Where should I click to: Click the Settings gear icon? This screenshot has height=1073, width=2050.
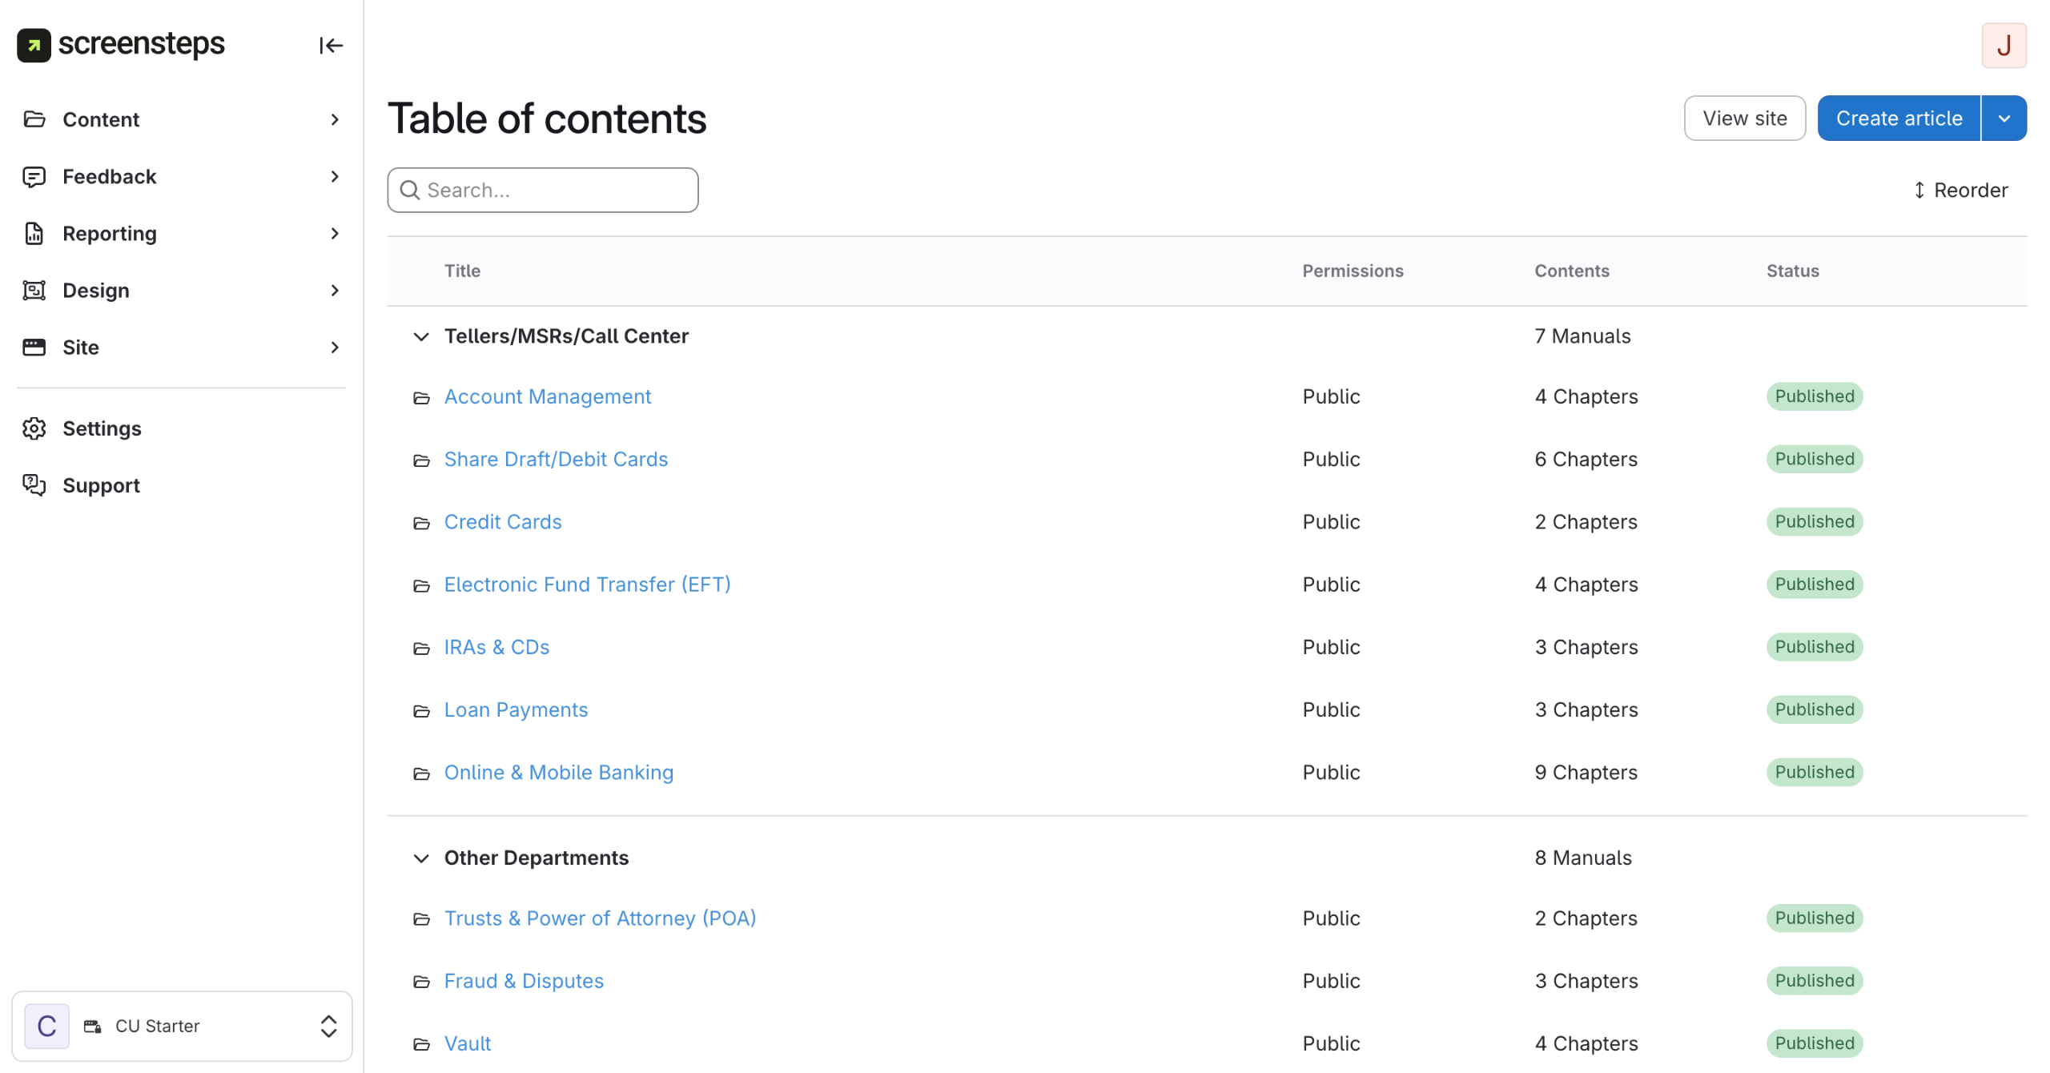(x=34, y=428)
